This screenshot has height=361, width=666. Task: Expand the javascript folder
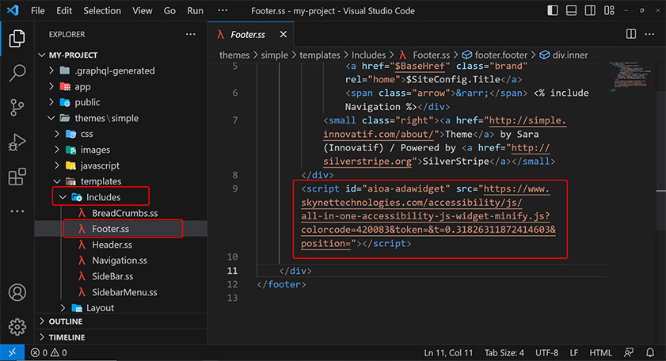(x=57, y=165)
